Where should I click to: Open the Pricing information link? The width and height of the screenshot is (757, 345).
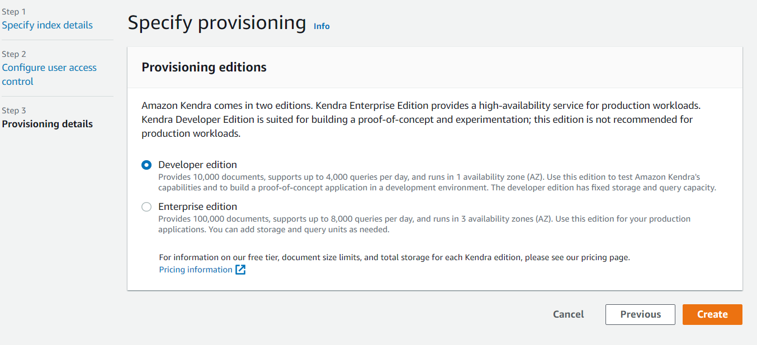(196, 270)
